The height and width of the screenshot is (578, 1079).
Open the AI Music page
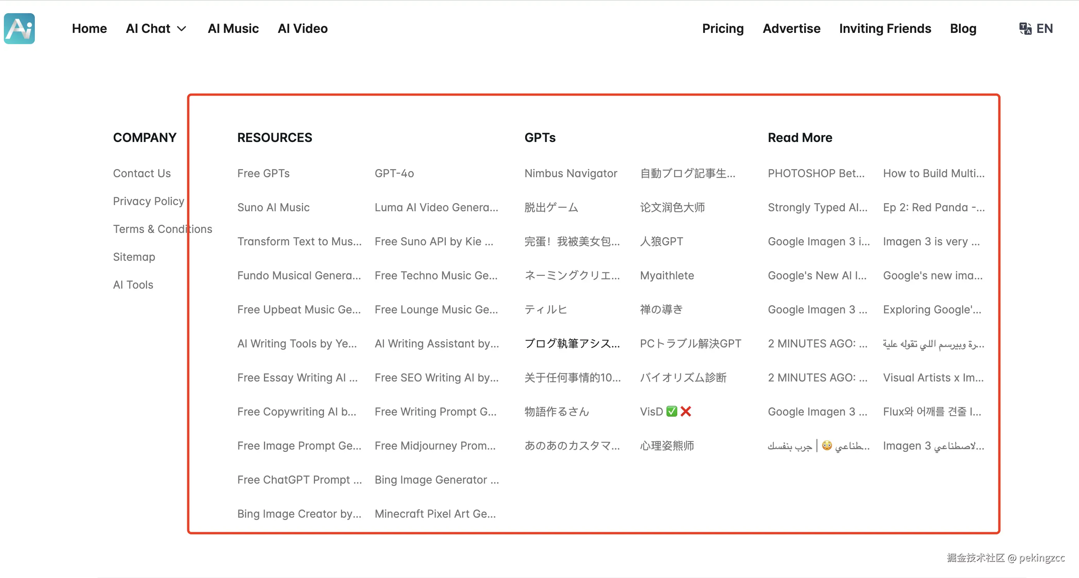click(x=233, y=29)
